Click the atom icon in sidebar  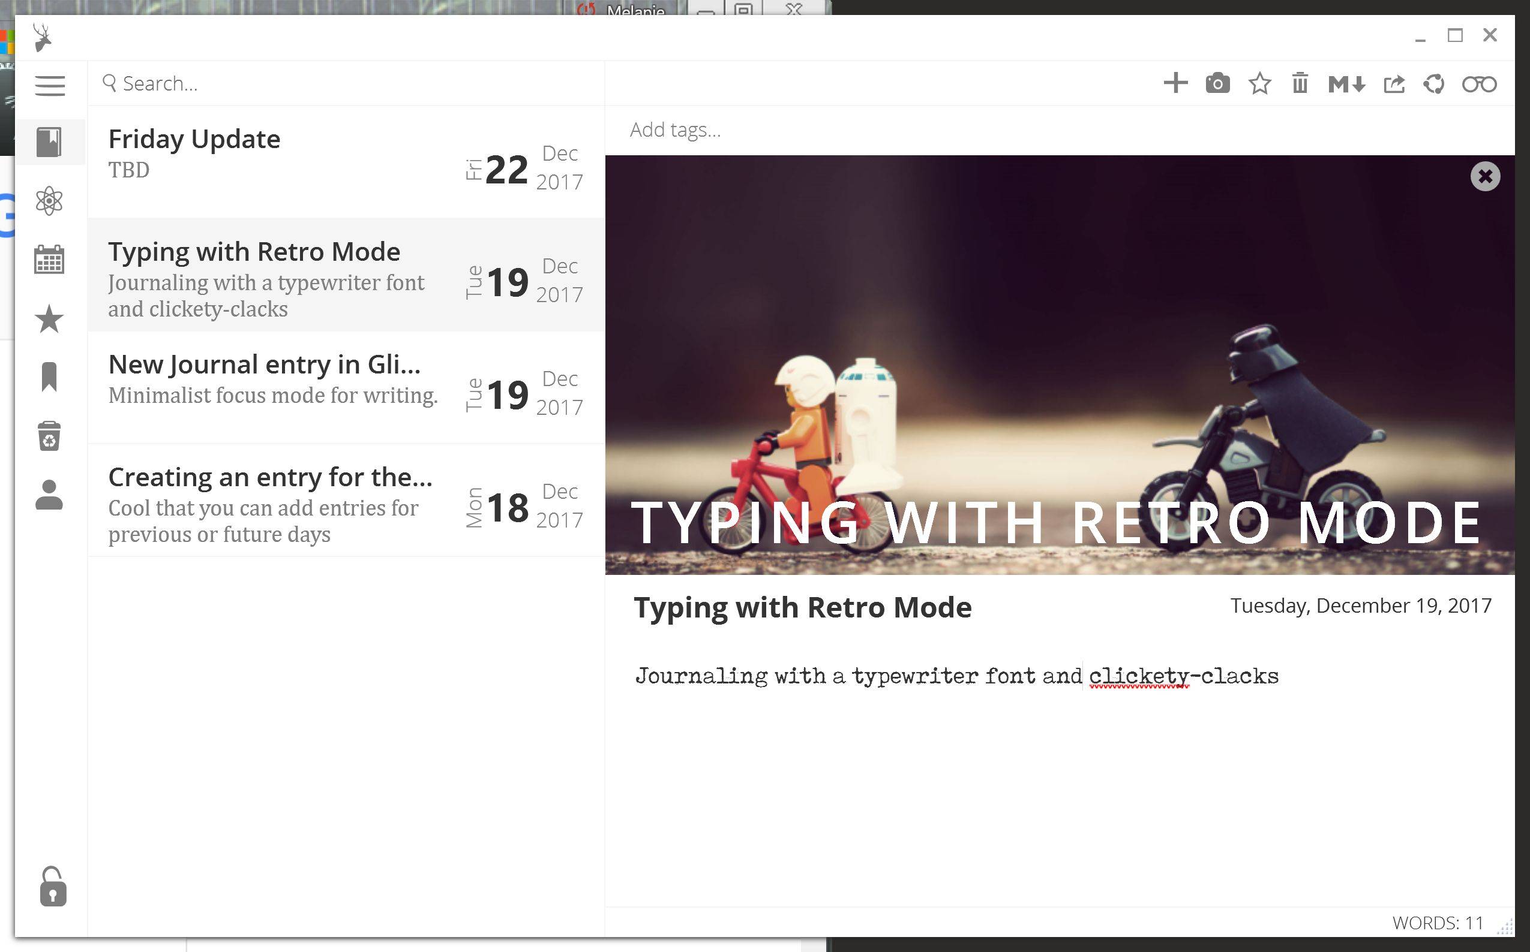[49, 201]
